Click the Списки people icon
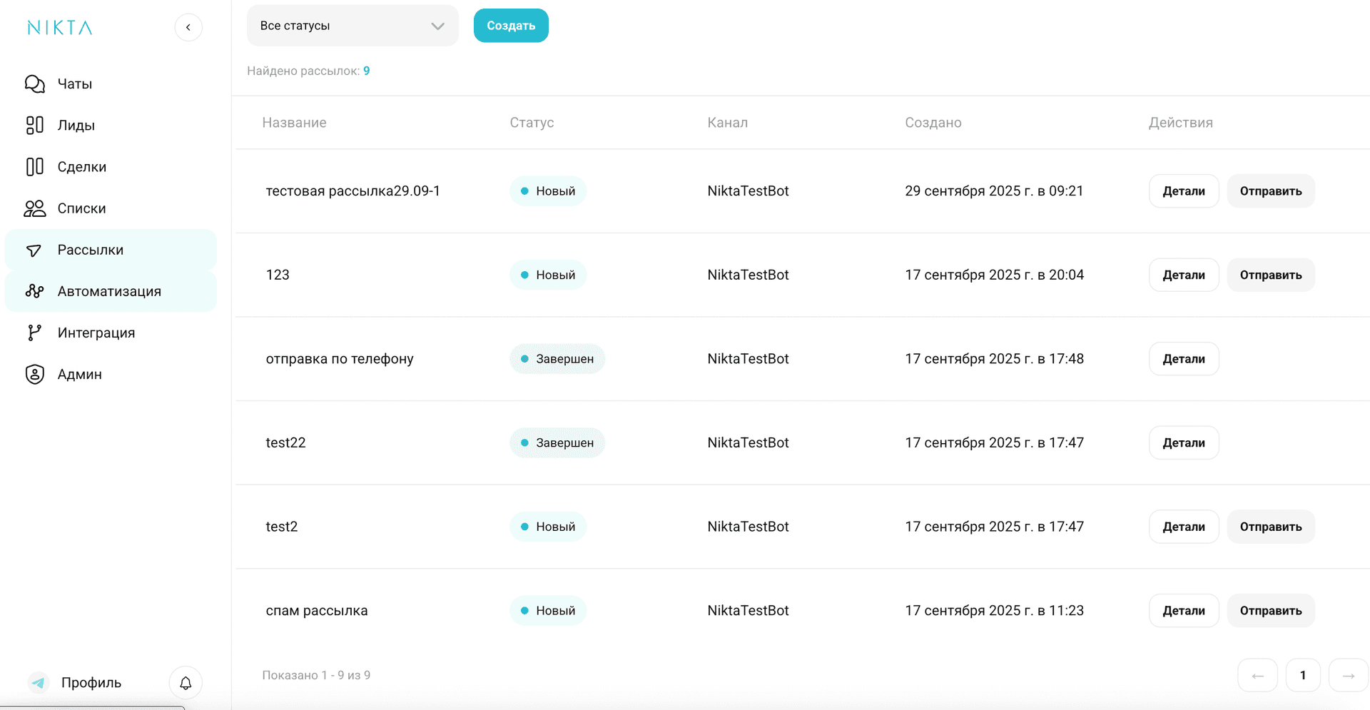 pyautogui.click(x=34, y=208)
